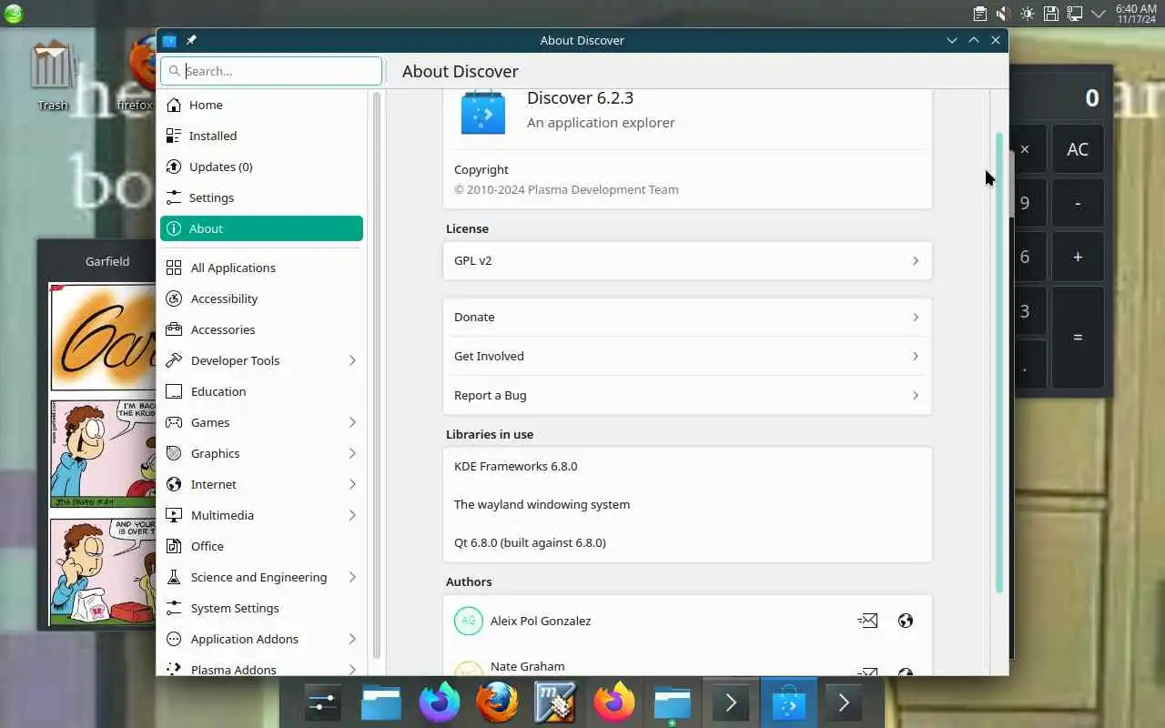The height and width of the screenshot is (728, 1165).
Task: Open the blue-purple Firefox Nightly taskbar icon
Action: point(439,703)
